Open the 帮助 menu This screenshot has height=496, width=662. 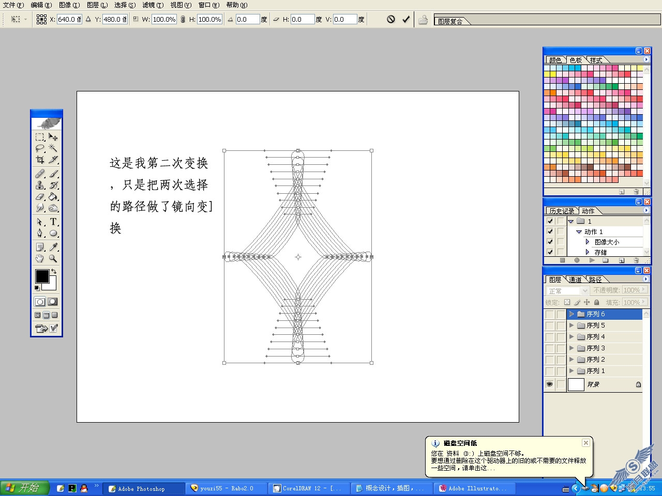pos(237,5)
